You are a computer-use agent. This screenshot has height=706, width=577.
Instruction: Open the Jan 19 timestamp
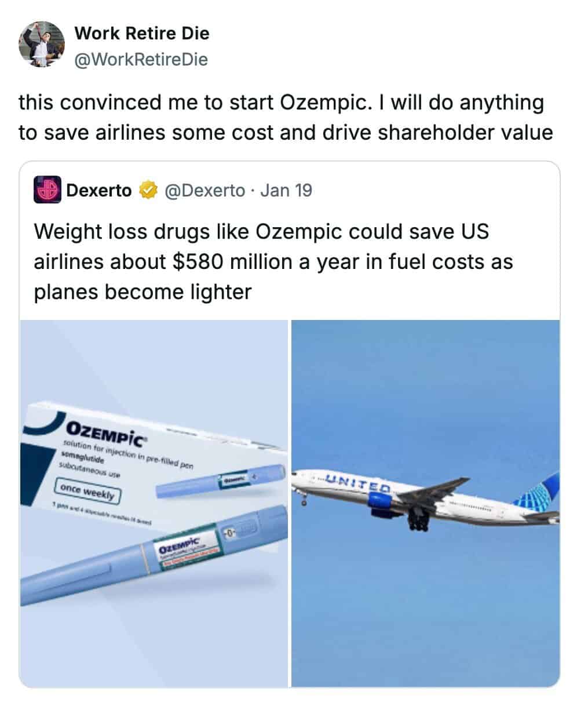286,190
